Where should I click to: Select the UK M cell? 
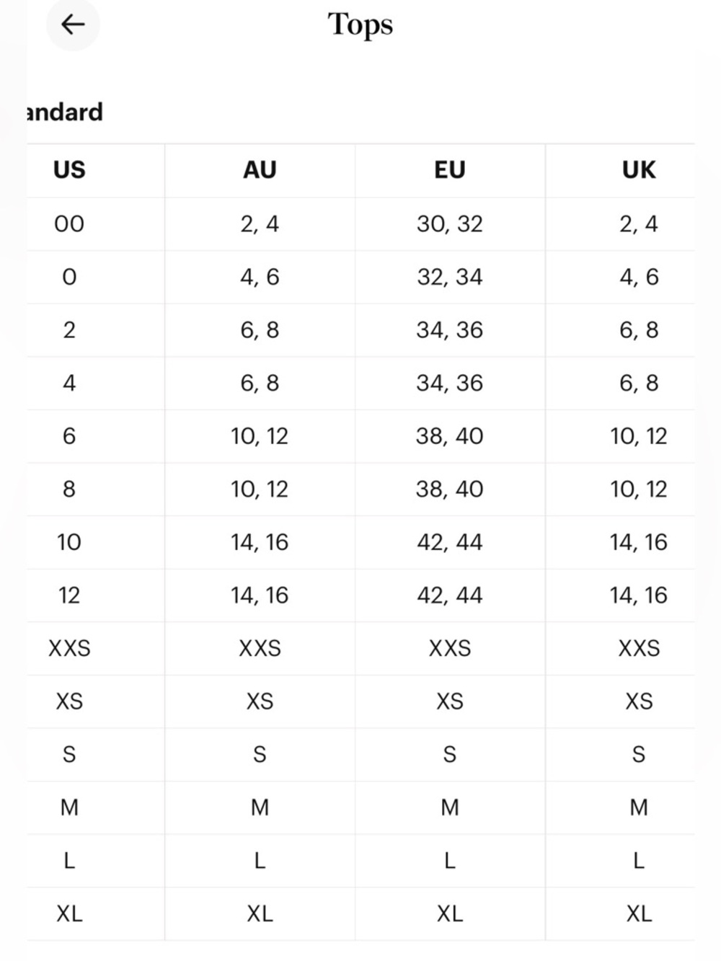[x=639, y=807]
